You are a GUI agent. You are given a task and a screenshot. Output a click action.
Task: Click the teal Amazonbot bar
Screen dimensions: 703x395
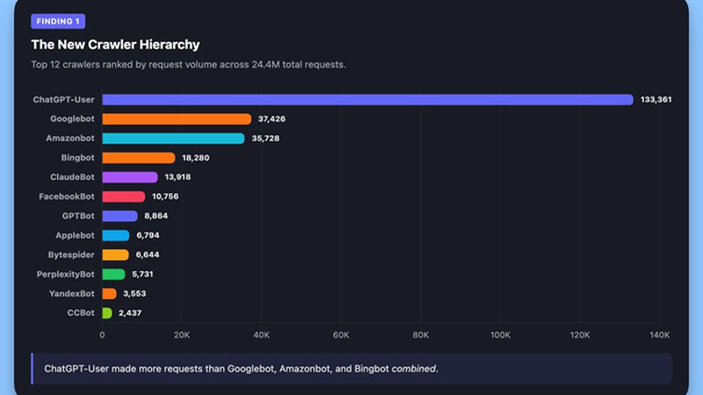pyautogui.click(x=173, y=138)
